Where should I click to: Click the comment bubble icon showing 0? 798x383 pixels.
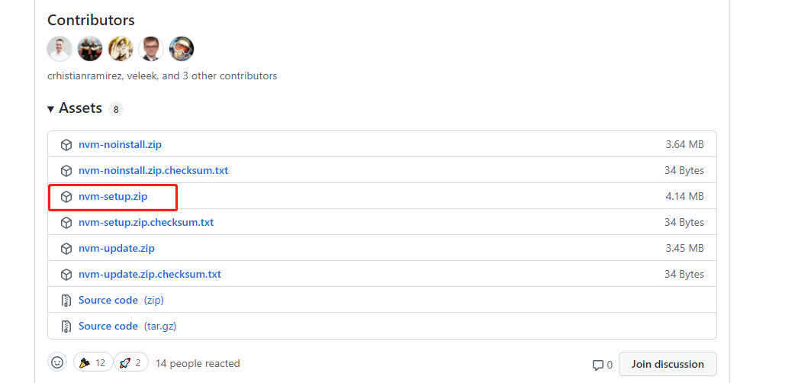(598, 365)
